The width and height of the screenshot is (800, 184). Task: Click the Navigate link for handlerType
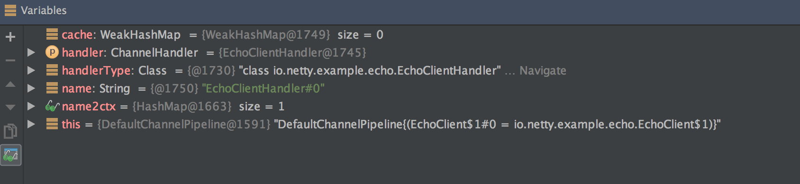coord(543,71)
